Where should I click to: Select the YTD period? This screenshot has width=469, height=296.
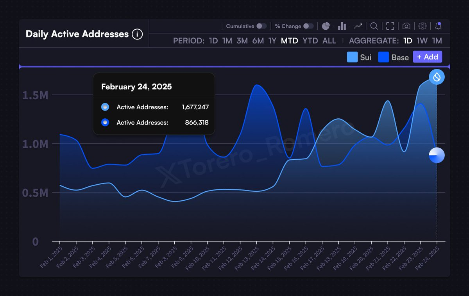click(x=310, y=41)
